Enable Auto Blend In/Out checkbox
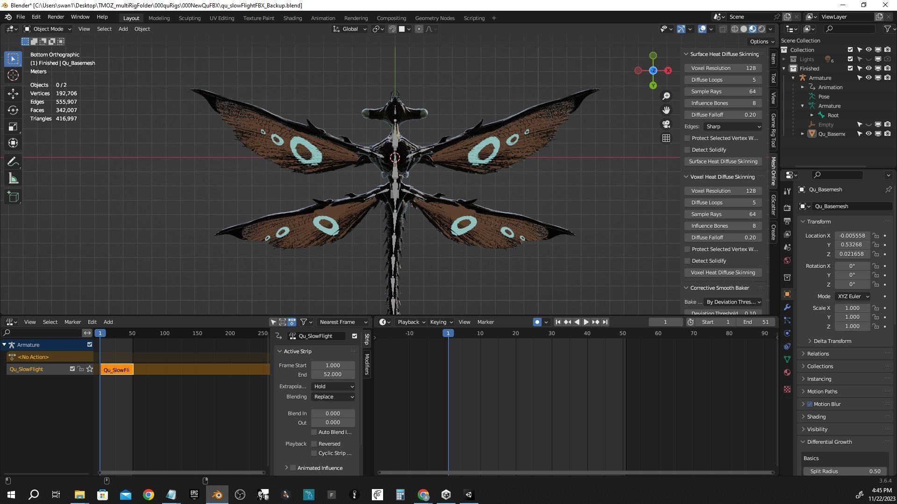Screen dimensions: 897x504 click(x=314, y=432)
